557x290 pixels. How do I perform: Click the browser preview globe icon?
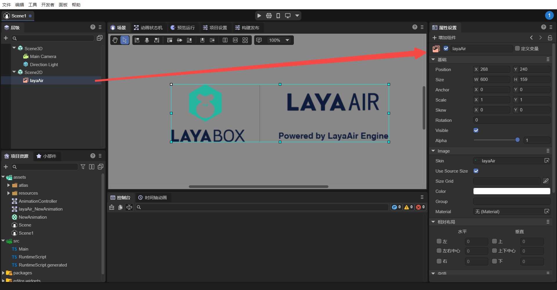pyautogui.click(x=269, y=16)
